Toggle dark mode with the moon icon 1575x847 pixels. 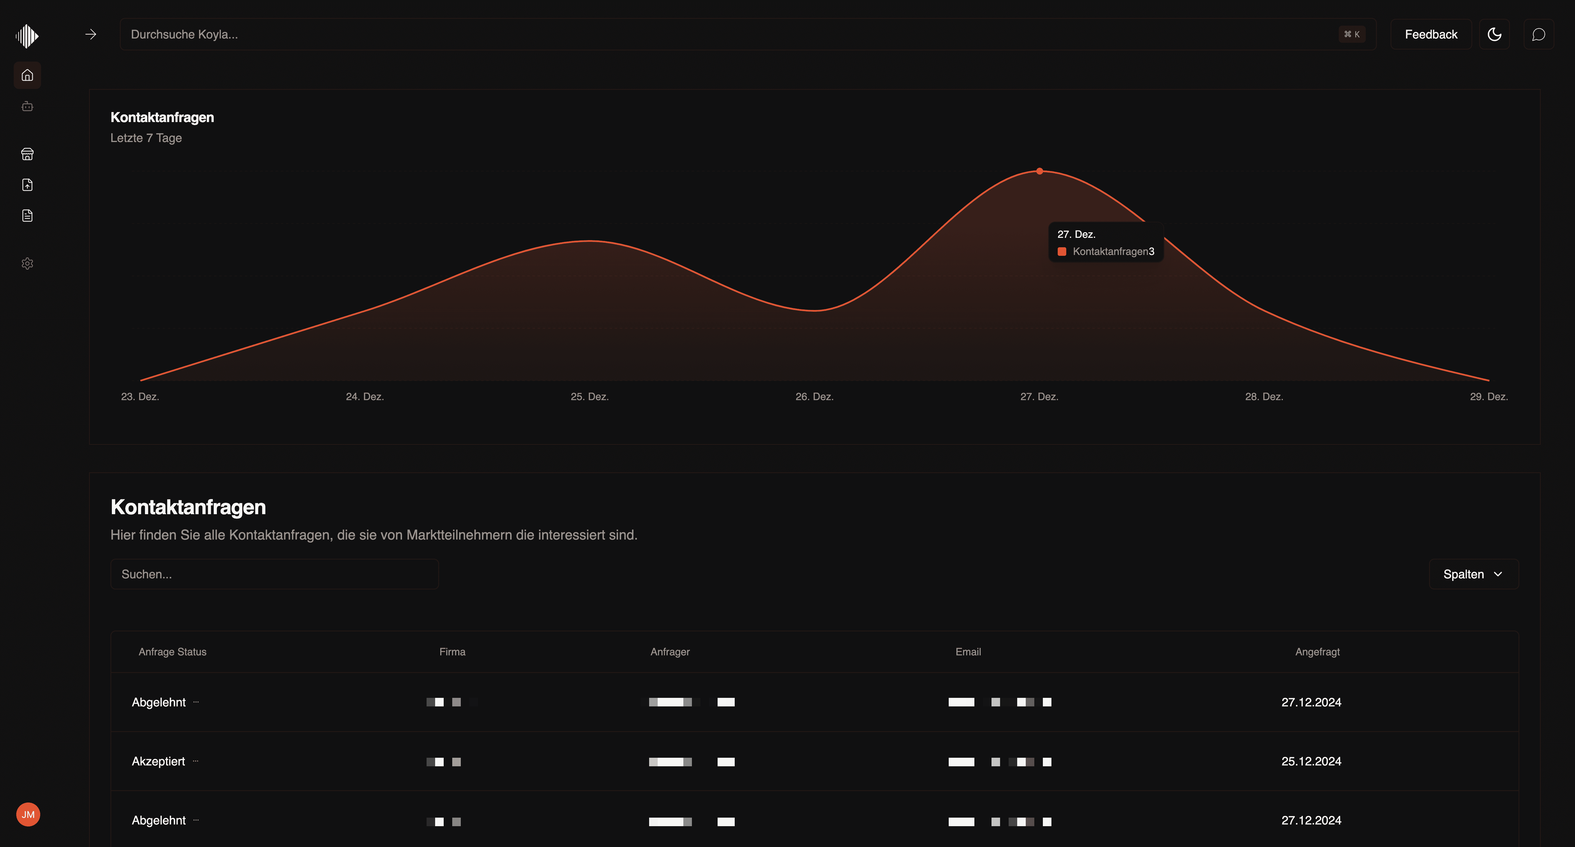click(1494, 34)
